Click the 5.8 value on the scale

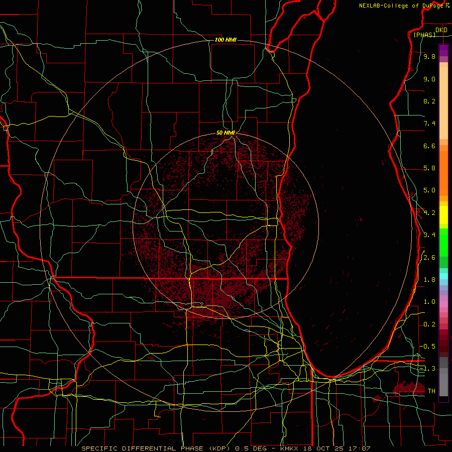[x=429, y=168]
